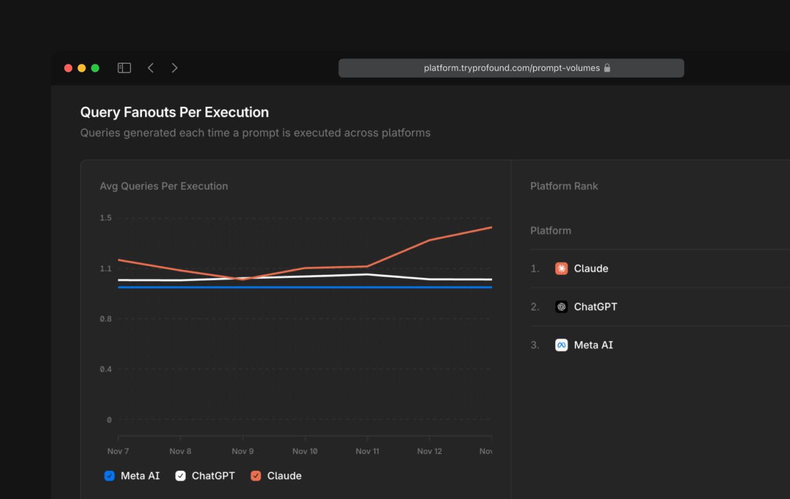Screen dimensions: 790x499
Task: Click the Query Fanouts Per Execution title
Action: point(174,112)
